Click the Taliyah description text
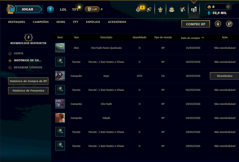 click(106, 118)
